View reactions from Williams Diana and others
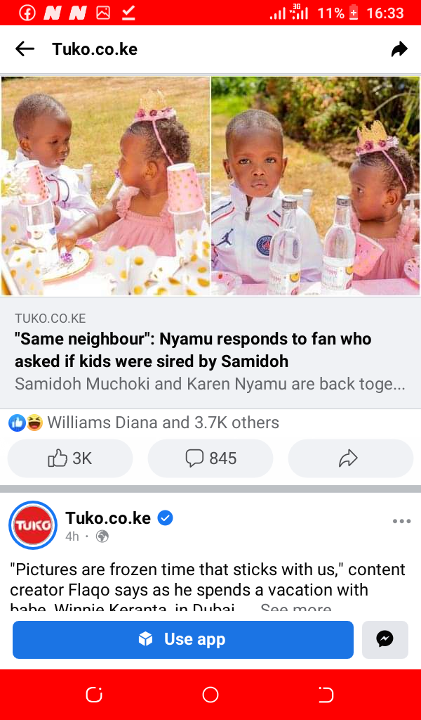 click(143, 422)
